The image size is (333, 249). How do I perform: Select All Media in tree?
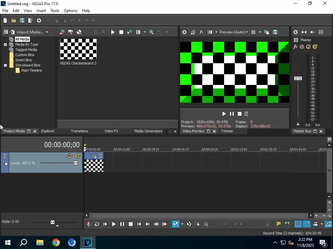22,39
